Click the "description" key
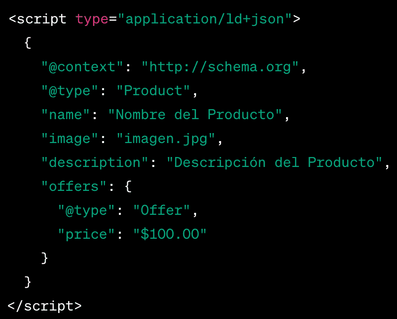This screenshot has width=397, height=319. pyautogui.click(x=95, y=162)
